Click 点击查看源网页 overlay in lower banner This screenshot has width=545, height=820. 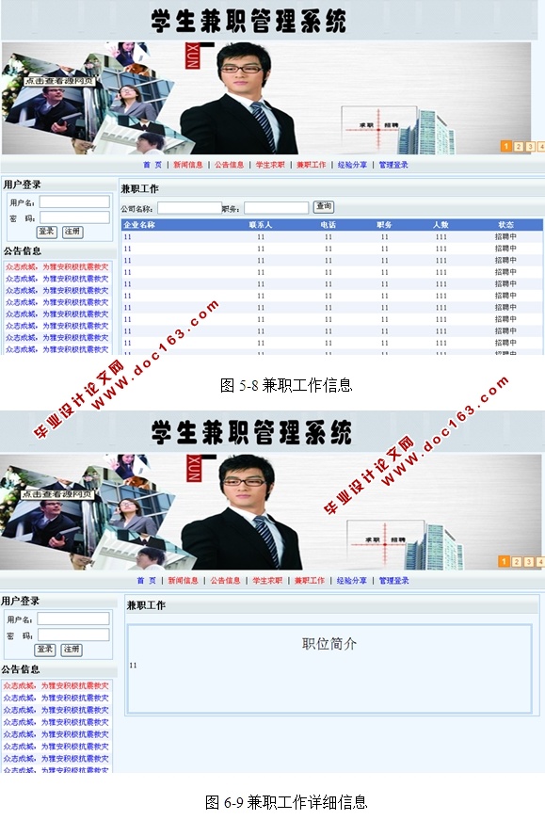(x=57, y=493)
